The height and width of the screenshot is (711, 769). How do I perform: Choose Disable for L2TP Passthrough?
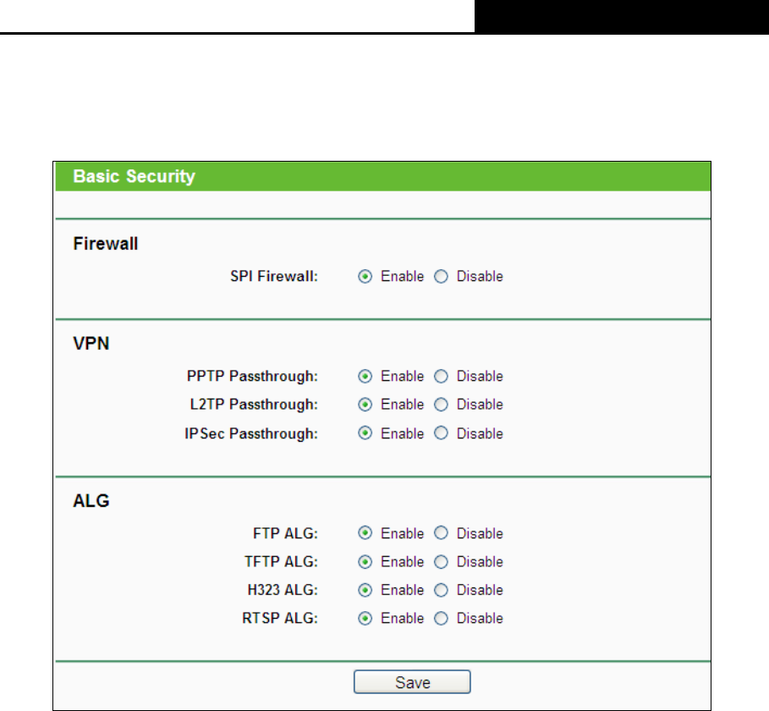[441, 405]
